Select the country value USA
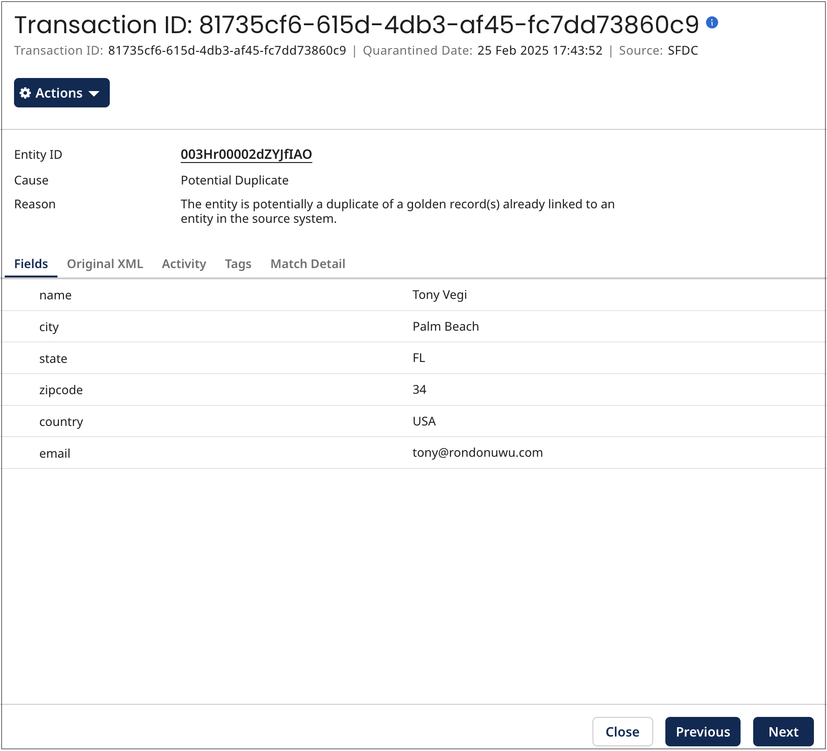The image size is (827, 751). click(424, 421)
